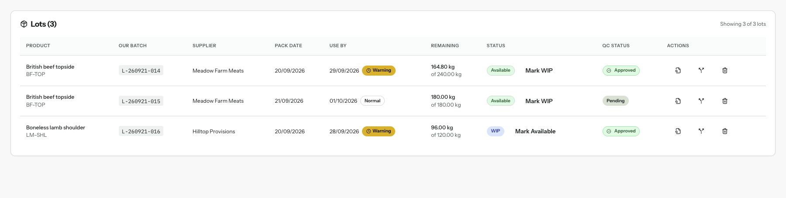The height and width of the screenshot is (198, 786).
Task: Delete the Boneless lamb shoulder lot
Action: click(725, 131)
